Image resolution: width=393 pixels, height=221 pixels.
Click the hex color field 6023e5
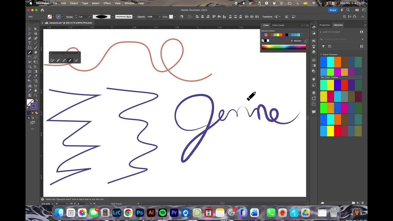pos(297,41)
